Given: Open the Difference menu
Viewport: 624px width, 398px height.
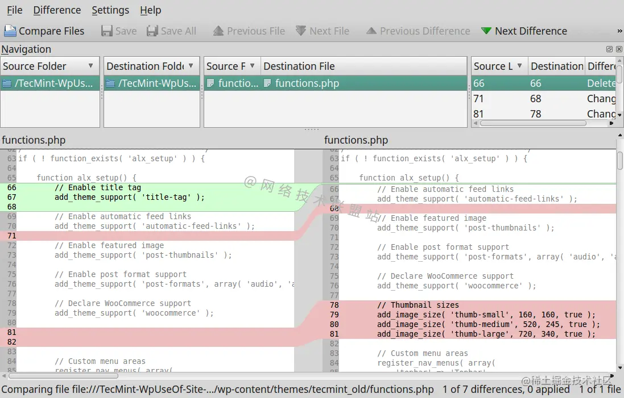Looking at the screenshot, I should point(57,10).
